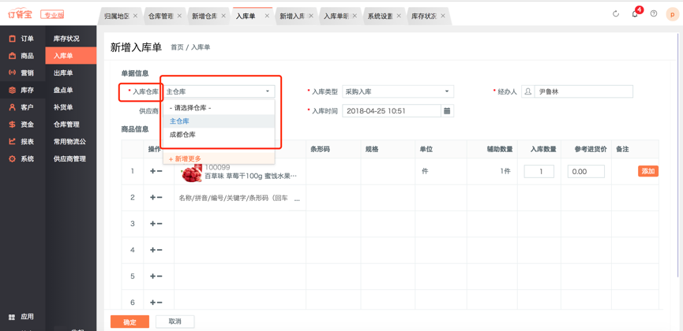
Task: Select 成都仓库 from the dropdown list
Action: 182,135
